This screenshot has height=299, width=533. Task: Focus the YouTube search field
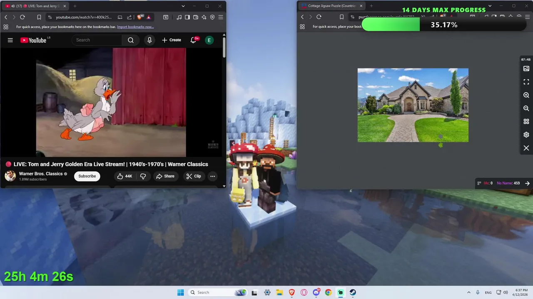click(98, 40)
